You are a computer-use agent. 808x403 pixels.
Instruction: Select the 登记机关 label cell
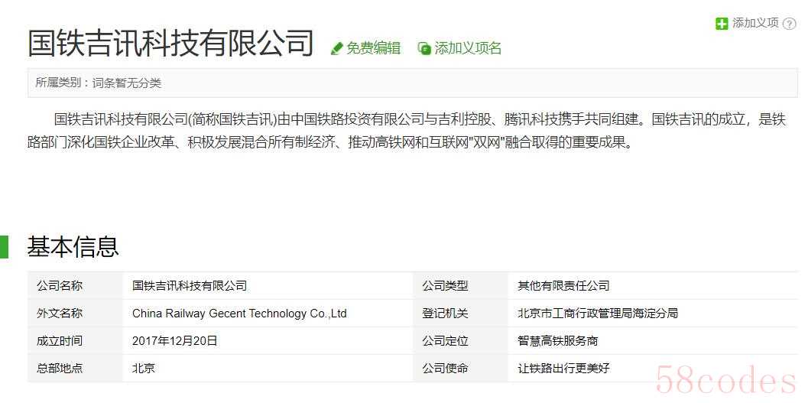click(x=461, y=314)
